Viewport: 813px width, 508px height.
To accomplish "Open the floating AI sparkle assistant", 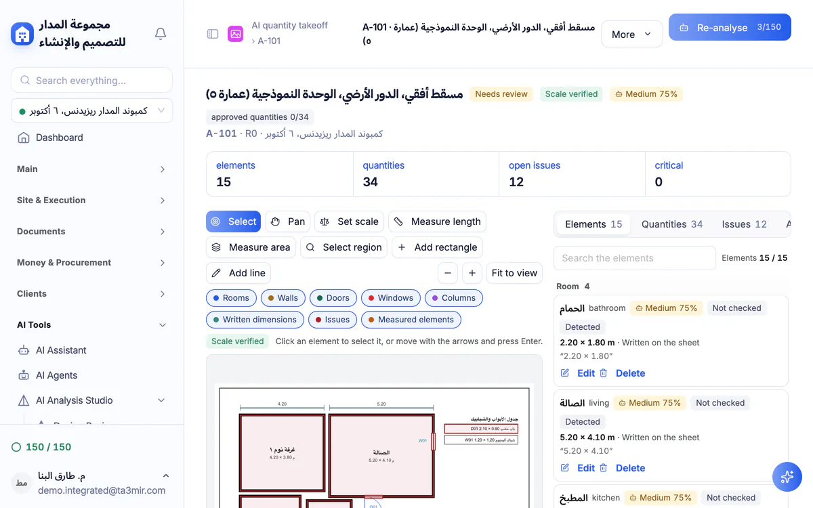I will 787,477.
